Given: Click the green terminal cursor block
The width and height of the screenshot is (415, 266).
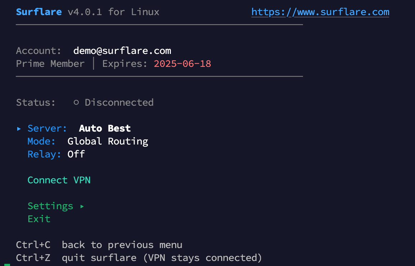Looking at the screenshot, I should (7, 265).
